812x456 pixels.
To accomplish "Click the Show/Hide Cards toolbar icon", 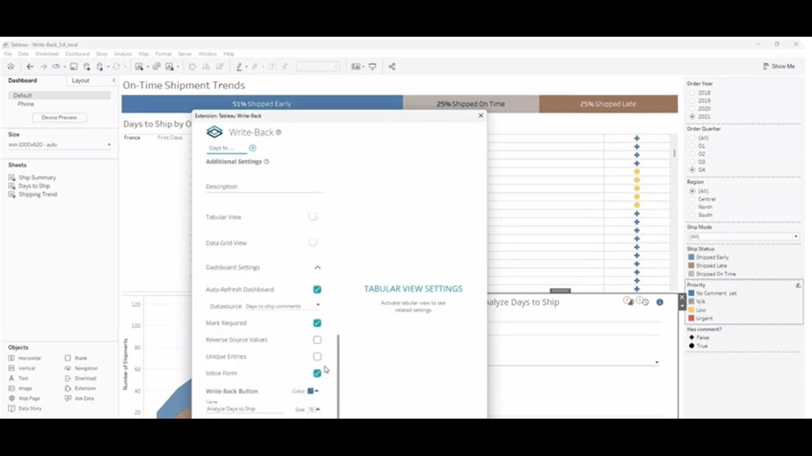I will [x=355, y=66].
